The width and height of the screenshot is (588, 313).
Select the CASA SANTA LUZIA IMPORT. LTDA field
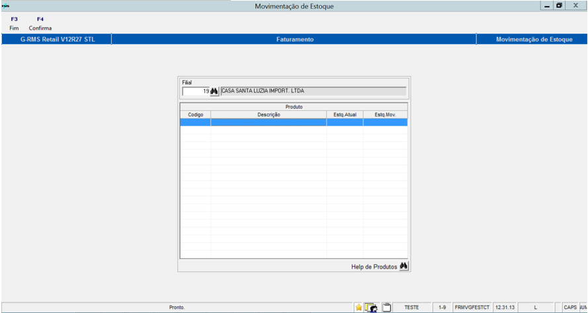click(313, 91)
